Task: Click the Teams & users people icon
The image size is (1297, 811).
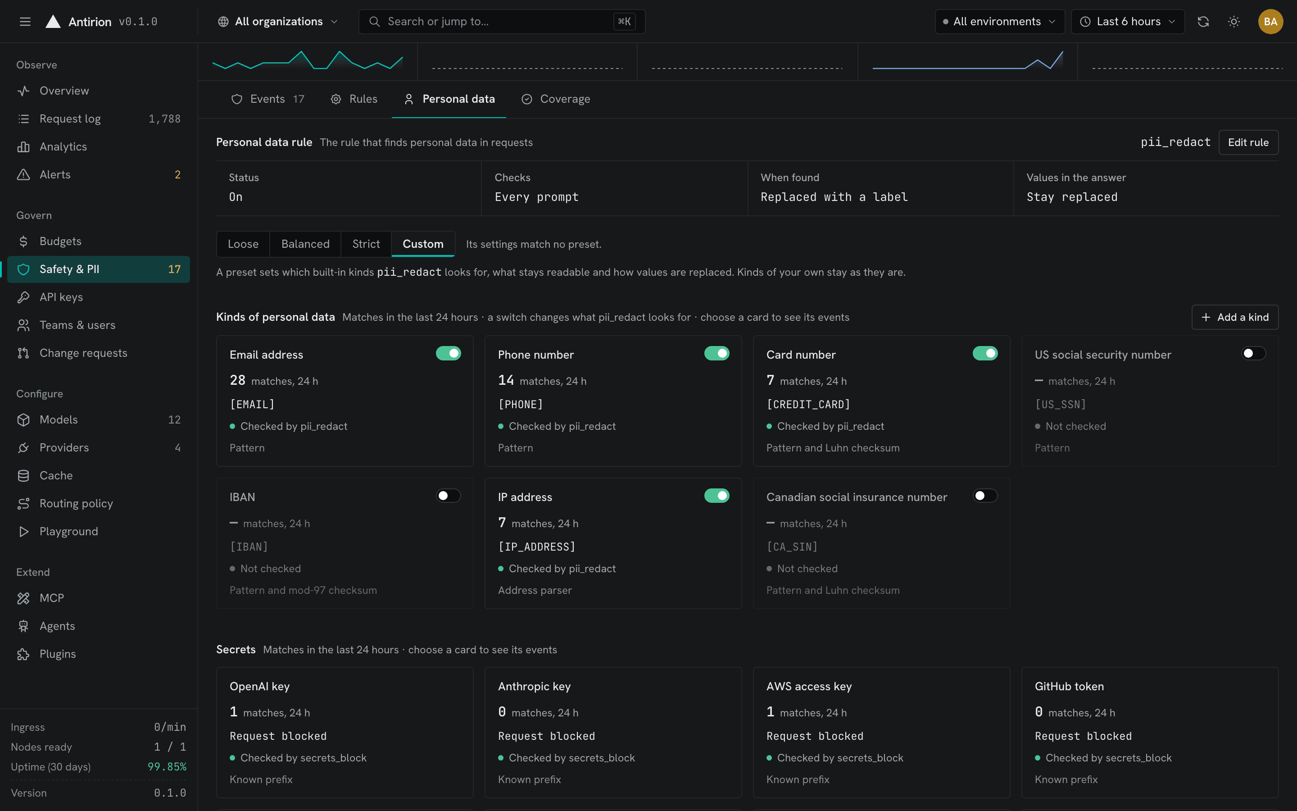Action: coord(23,325)
